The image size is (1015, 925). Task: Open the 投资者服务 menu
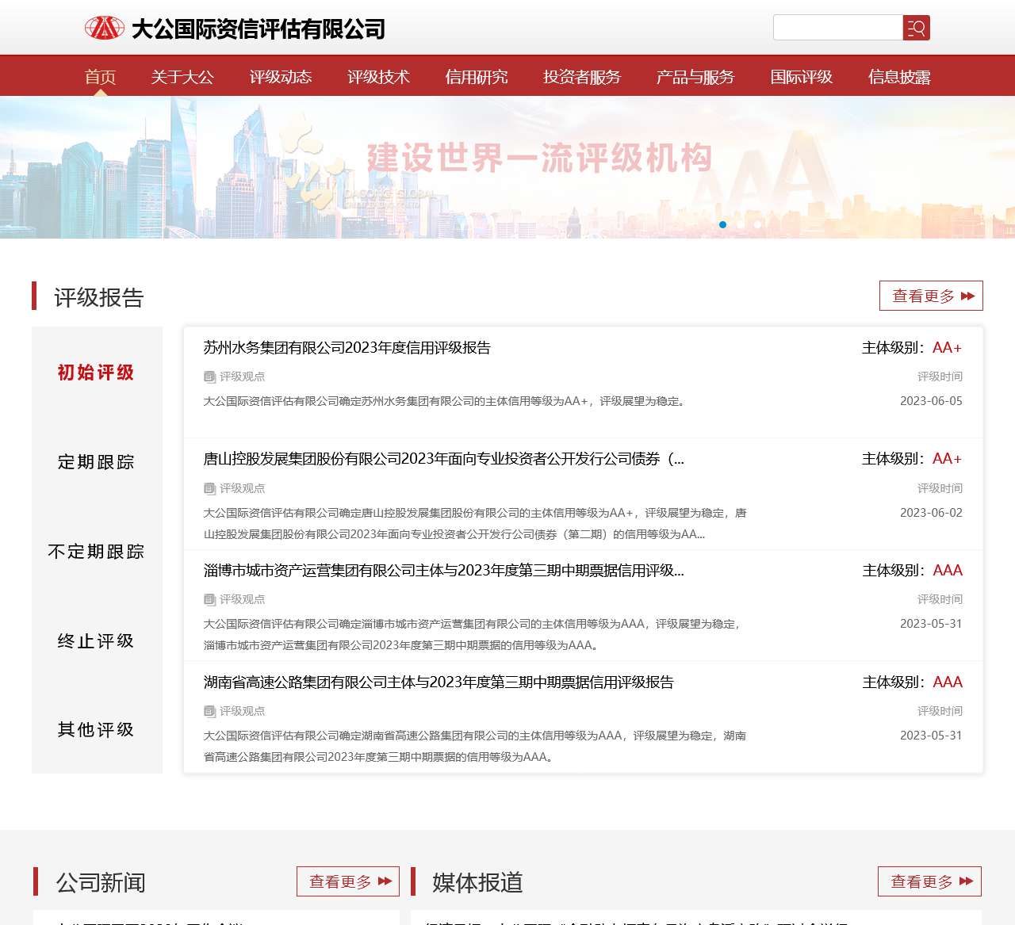[x=581, y=77]
